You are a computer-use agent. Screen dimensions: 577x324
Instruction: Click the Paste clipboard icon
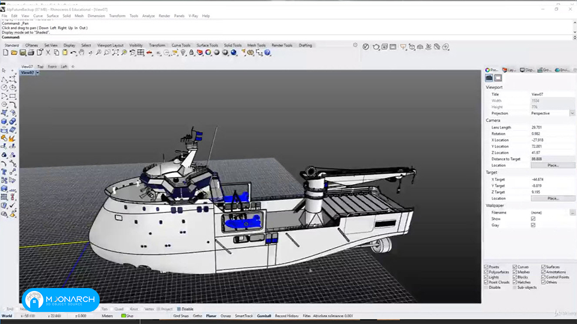pyautogui.click(x=65, y=53)
